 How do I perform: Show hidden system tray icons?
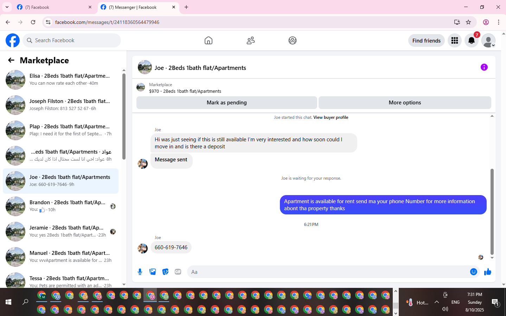tap(437, 302)
